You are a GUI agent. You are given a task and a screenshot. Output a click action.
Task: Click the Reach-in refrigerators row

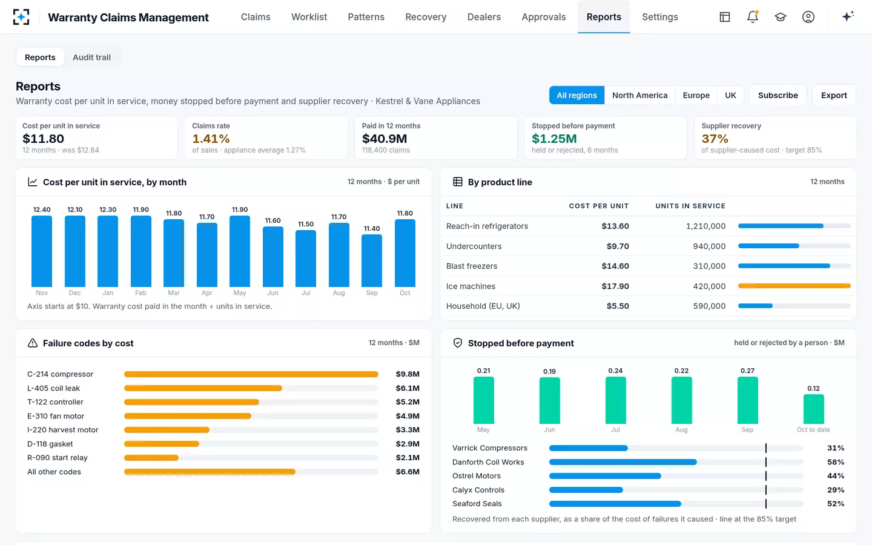[x=649, y=226]
